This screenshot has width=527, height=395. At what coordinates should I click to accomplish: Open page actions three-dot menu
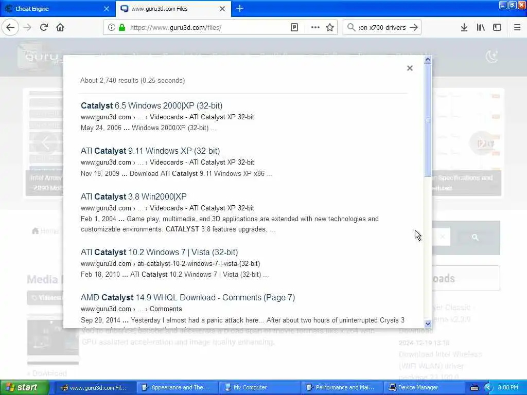click(315, 28)
